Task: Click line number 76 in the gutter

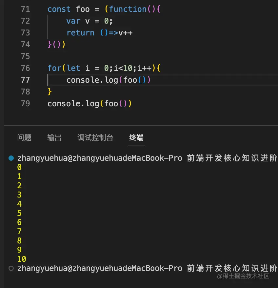Action: pyautogui.click(x=25, y=68)
